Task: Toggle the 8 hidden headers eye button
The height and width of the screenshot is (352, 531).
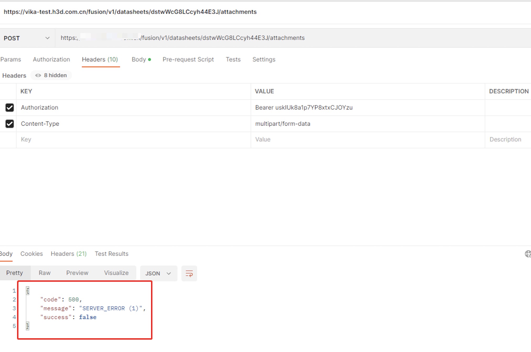Action: click(x=51, y=76)
